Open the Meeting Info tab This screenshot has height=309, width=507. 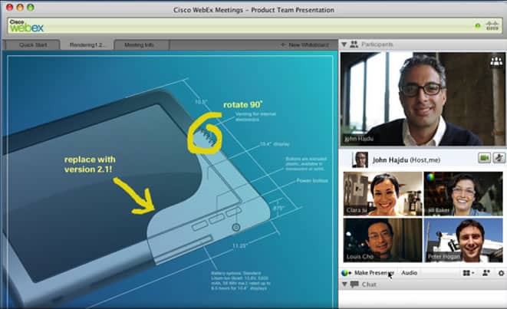[x=140, y=44]
